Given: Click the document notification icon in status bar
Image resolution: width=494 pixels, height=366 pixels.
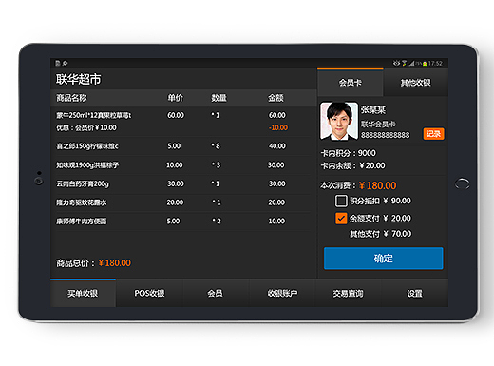Looking at the screenshot, I should [58, 64].
